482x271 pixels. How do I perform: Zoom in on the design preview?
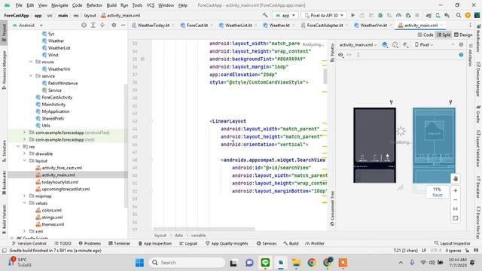click(x=456, y=190)
